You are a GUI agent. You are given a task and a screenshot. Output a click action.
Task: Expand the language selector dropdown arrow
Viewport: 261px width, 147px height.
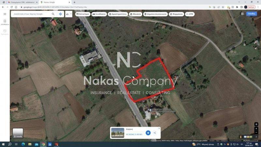point(71,14)
